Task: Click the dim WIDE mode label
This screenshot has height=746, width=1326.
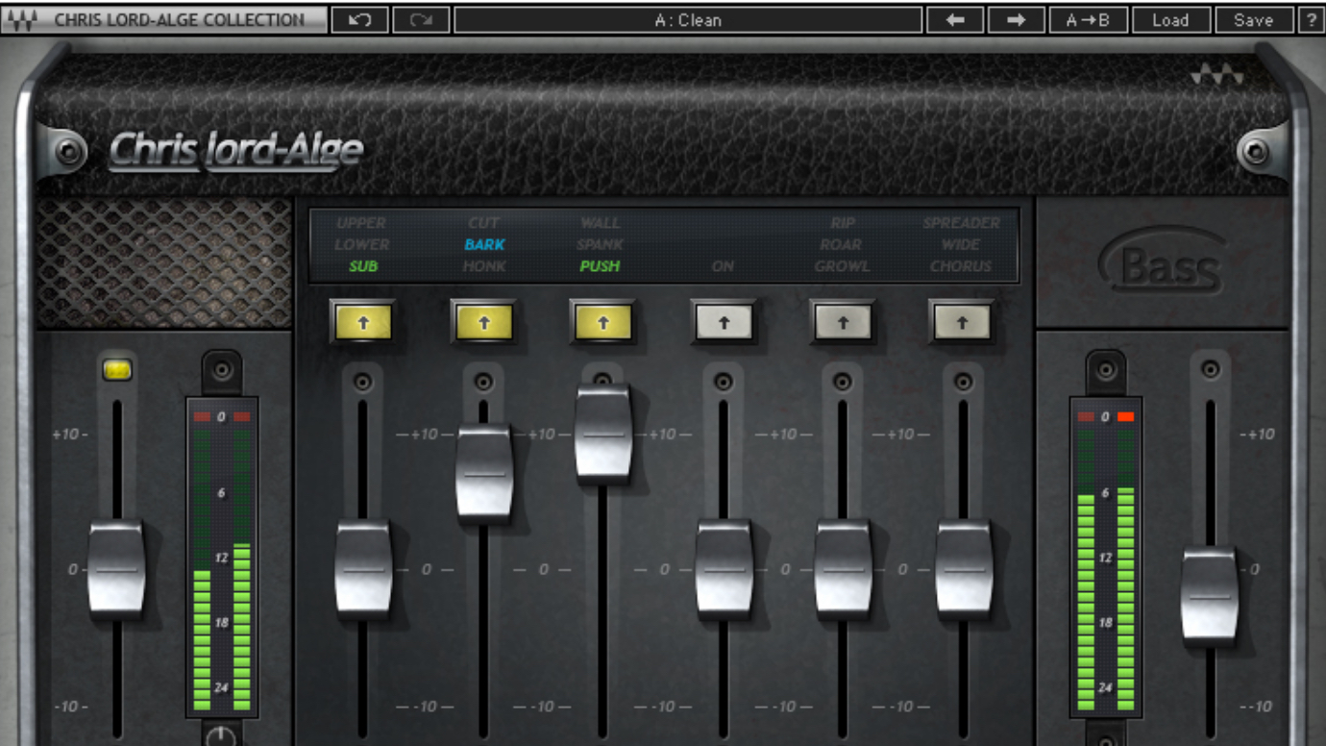Action: click(x=961, y=245)
